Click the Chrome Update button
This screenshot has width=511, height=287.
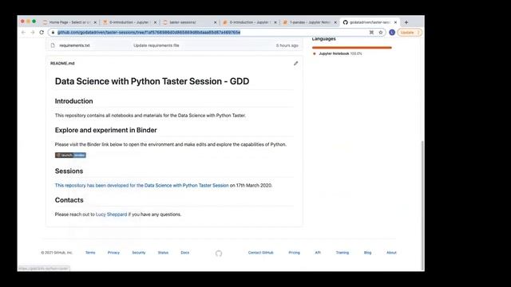coord(410,33)
